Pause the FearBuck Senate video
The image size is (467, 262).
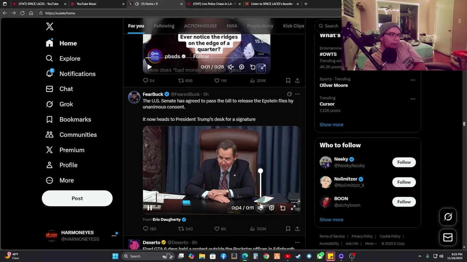pyautogui.click(x=150, y=208)
